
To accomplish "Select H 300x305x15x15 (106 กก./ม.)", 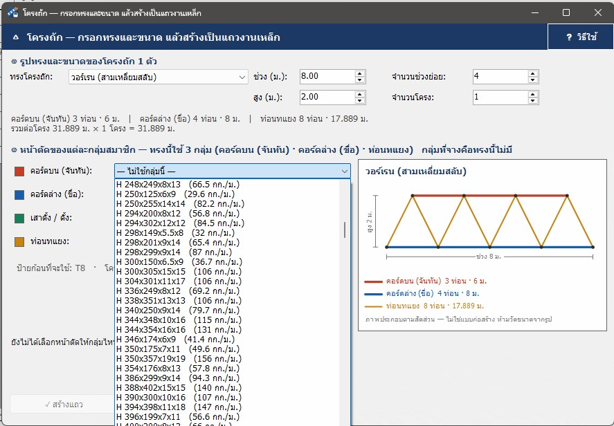I will coord(227,272).
